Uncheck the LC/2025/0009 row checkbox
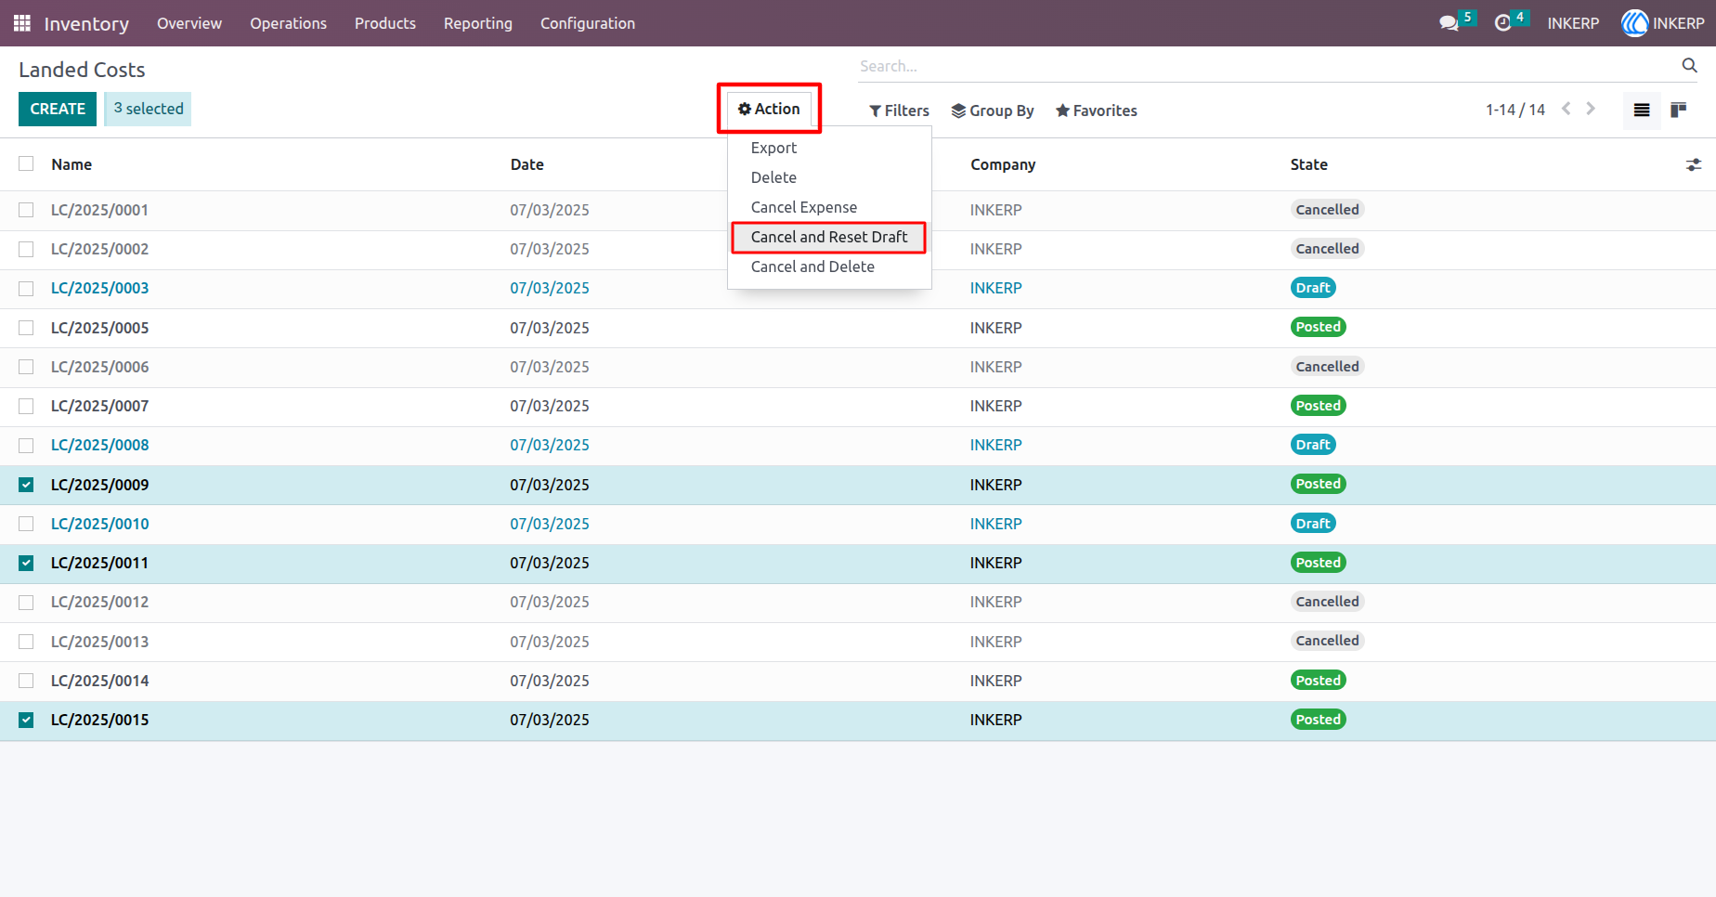Image resolution: width=1716 pixels, height=897 pixels. coord(26,485)
